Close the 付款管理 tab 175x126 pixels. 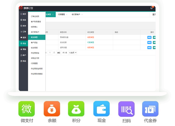click(67, 15)
